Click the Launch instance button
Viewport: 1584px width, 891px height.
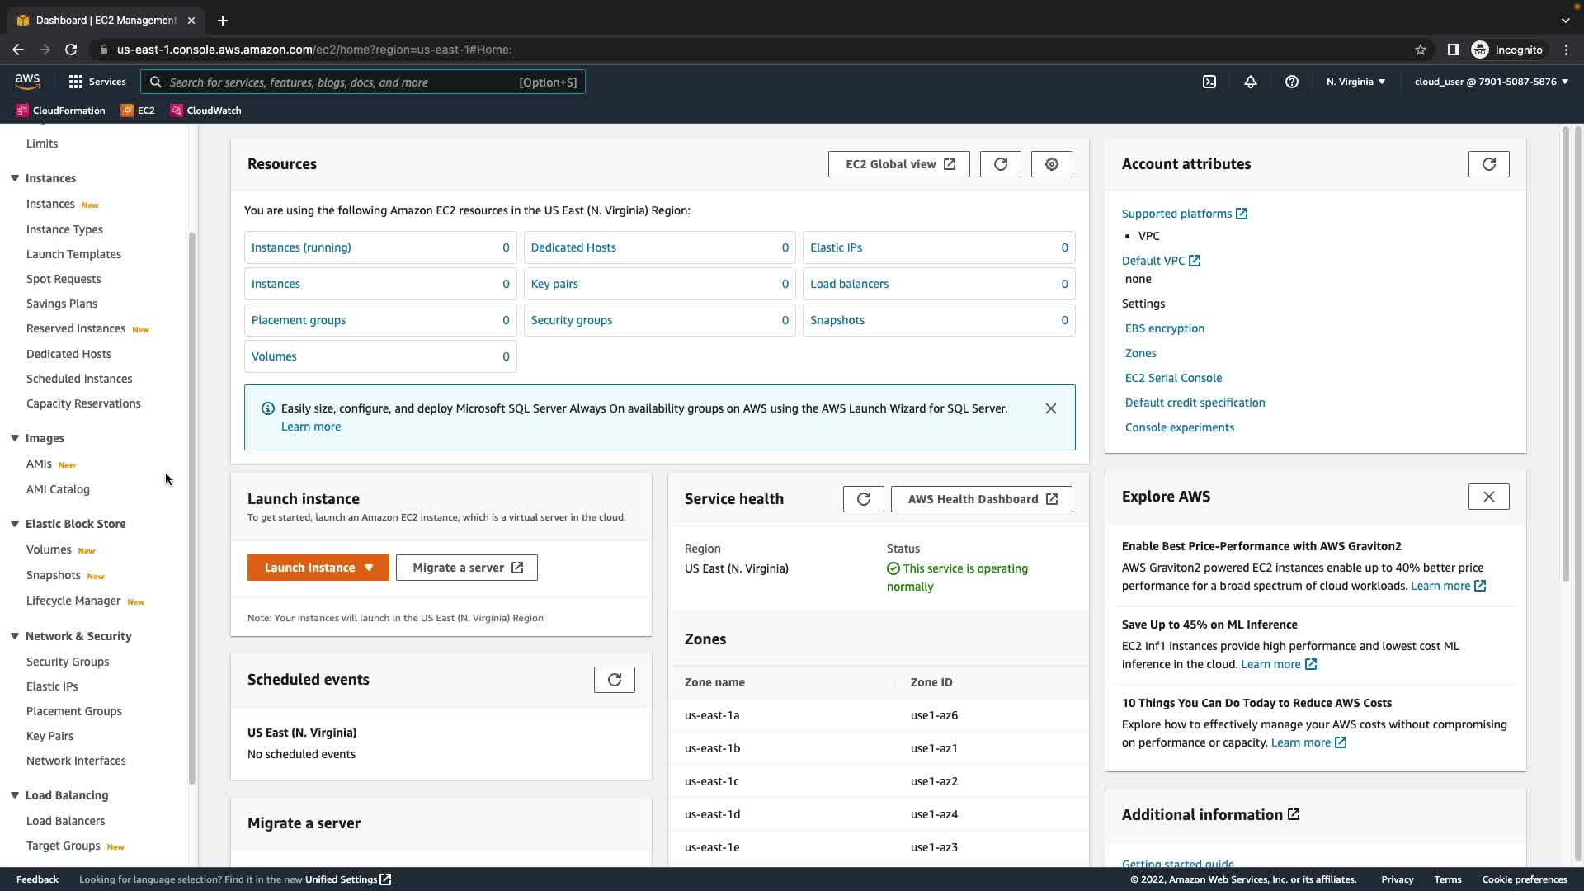309,568
